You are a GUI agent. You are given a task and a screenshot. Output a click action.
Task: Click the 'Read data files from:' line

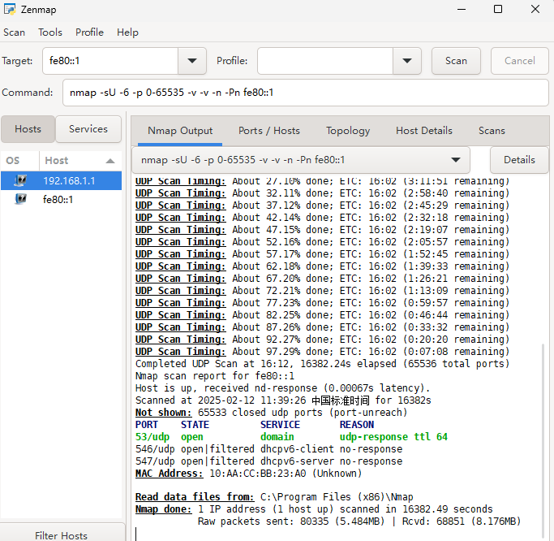point(274,497)
